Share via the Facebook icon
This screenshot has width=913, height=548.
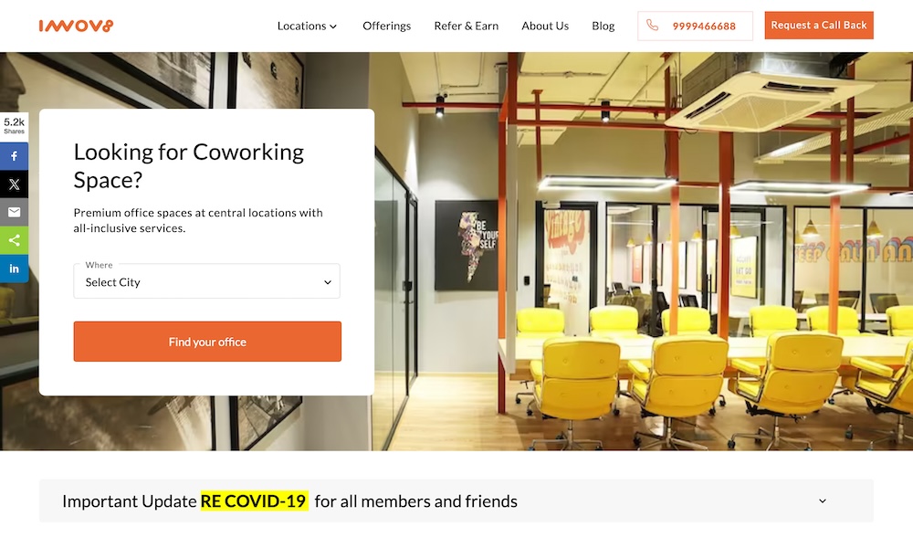14,156
